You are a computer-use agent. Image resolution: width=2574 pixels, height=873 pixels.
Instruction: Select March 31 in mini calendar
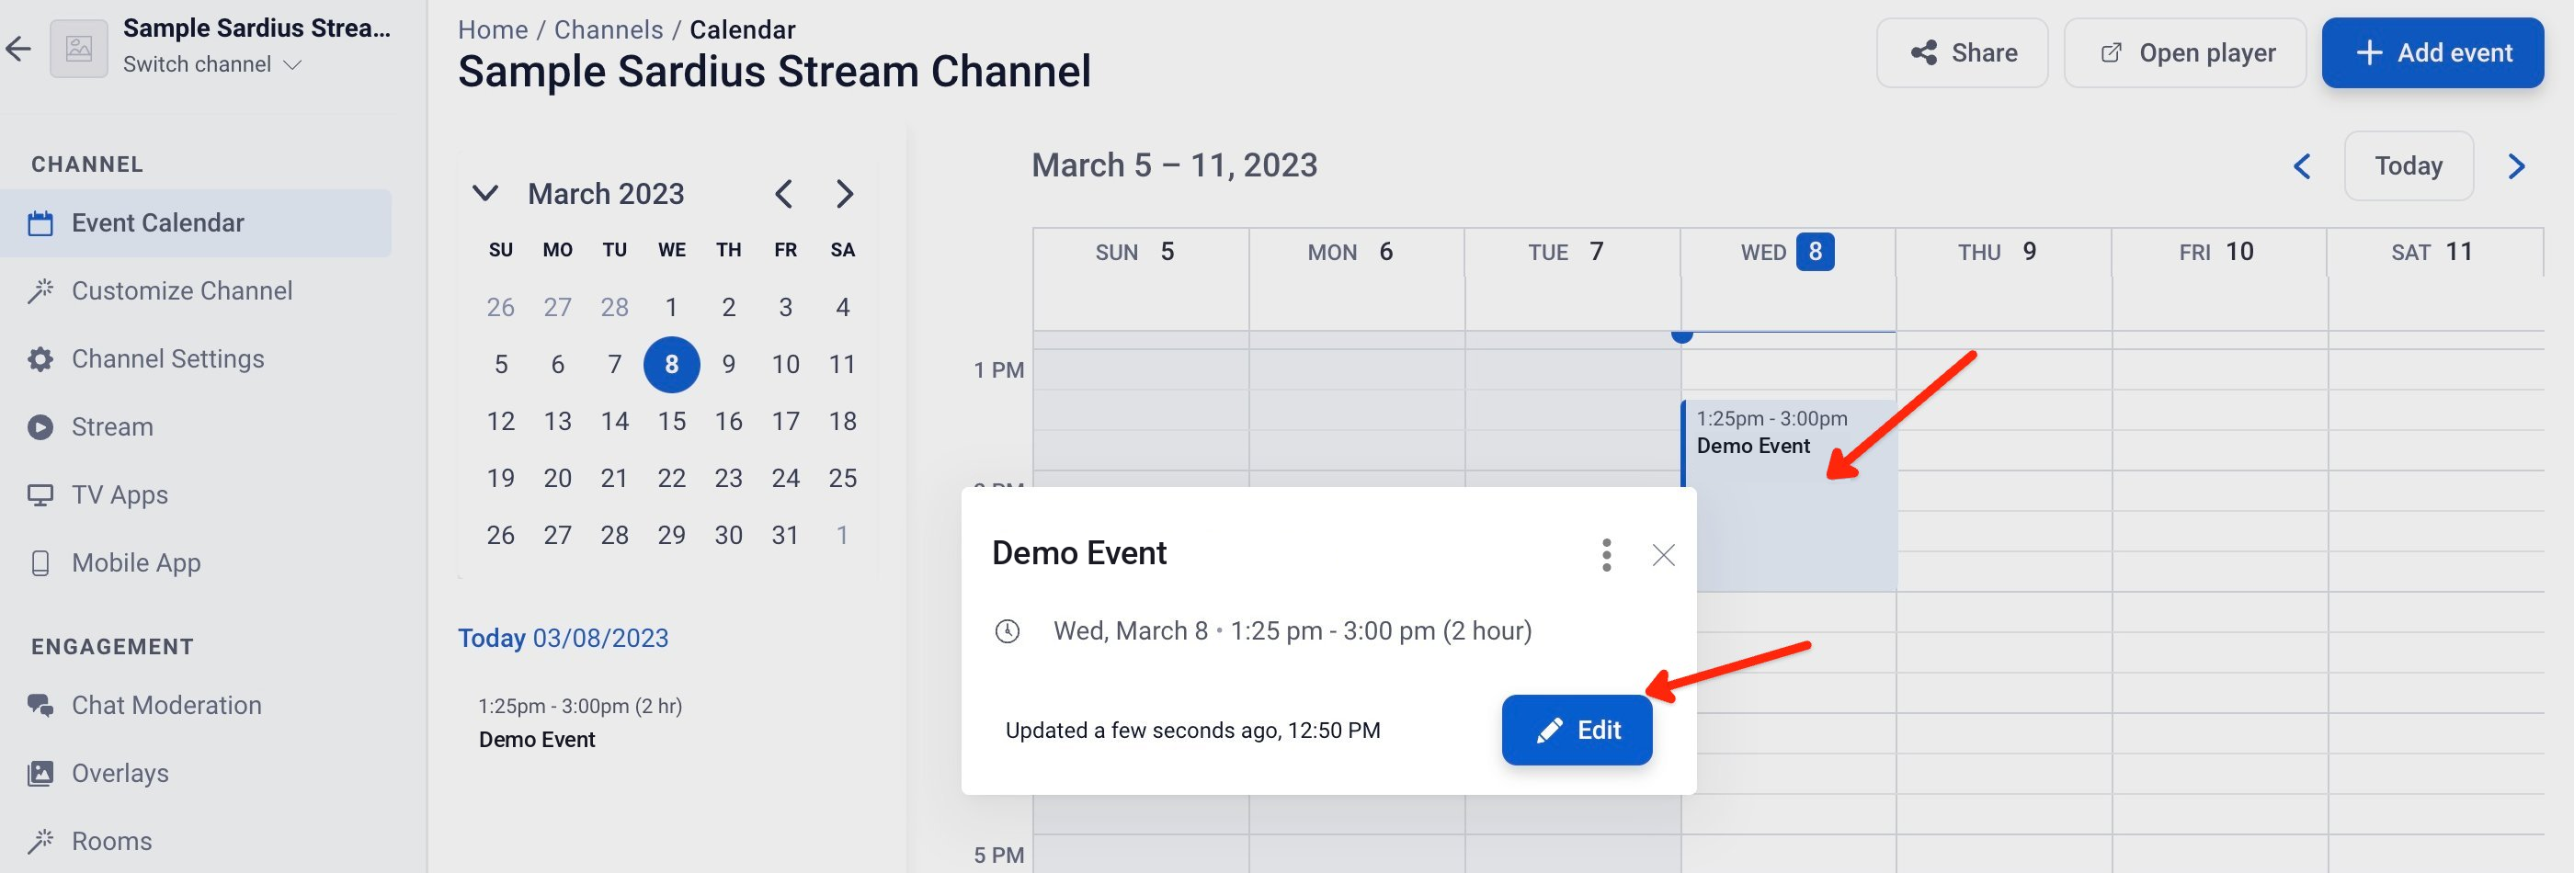point(785,536)
